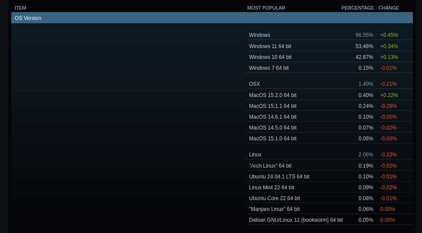Click the +0.45% change value
Screen dimensions: 422x233
389,35
